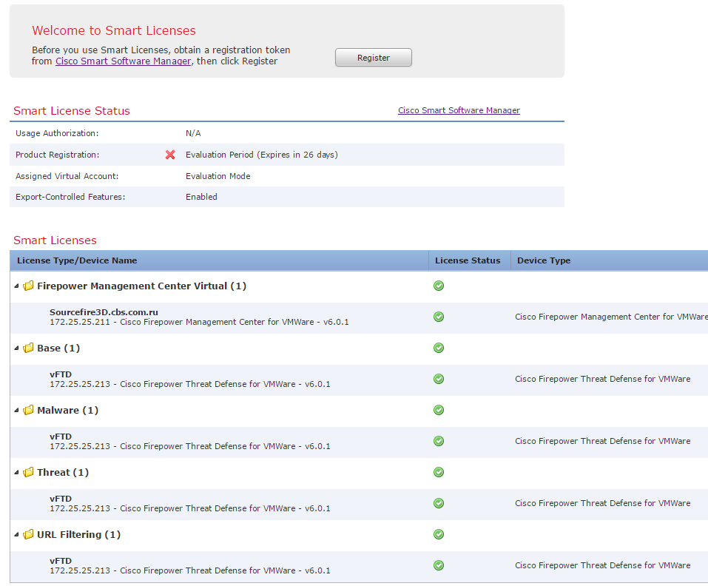Screen dimensions: 708x586
Task: Click the red X icon next to Product Registration
Action: pyautogui.click(x=170, y=155)
